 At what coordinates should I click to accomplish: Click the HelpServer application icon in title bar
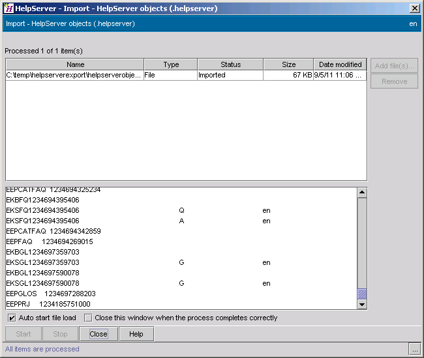pyautogui.click(x=8, y=8)
